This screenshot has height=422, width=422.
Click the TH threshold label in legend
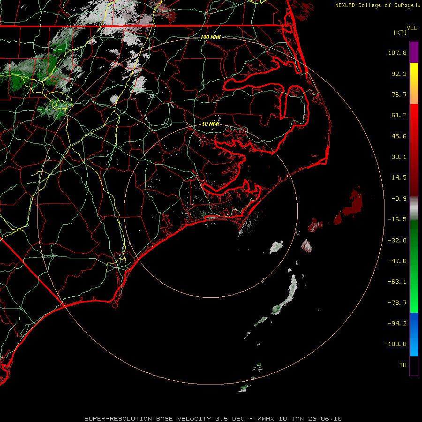403,365
